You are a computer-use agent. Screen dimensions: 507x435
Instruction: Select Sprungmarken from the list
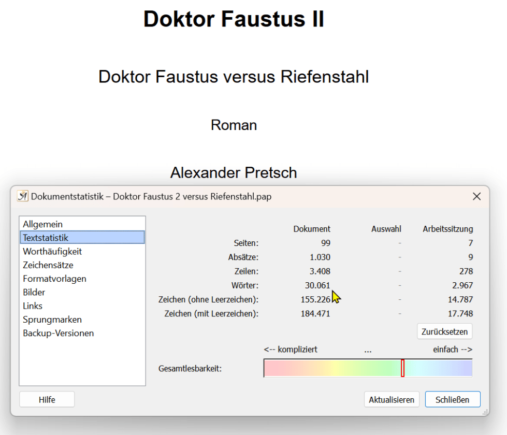coord(52,320)
